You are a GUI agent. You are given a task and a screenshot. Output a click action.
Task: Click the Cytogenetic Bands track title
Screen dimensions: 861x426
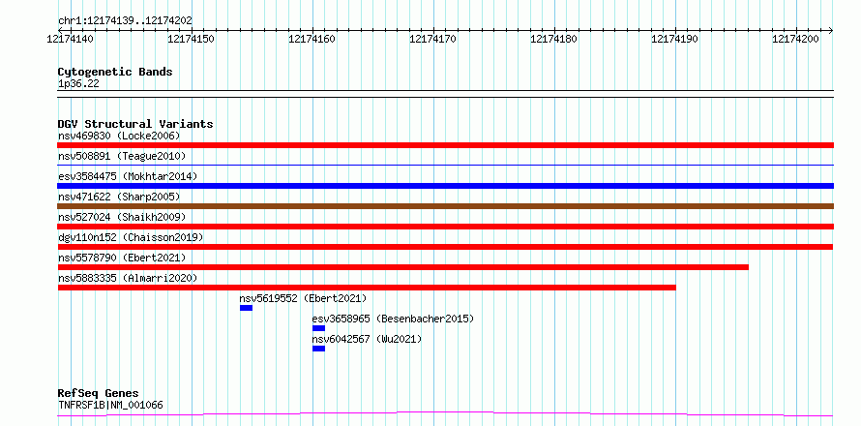point(115,72)
